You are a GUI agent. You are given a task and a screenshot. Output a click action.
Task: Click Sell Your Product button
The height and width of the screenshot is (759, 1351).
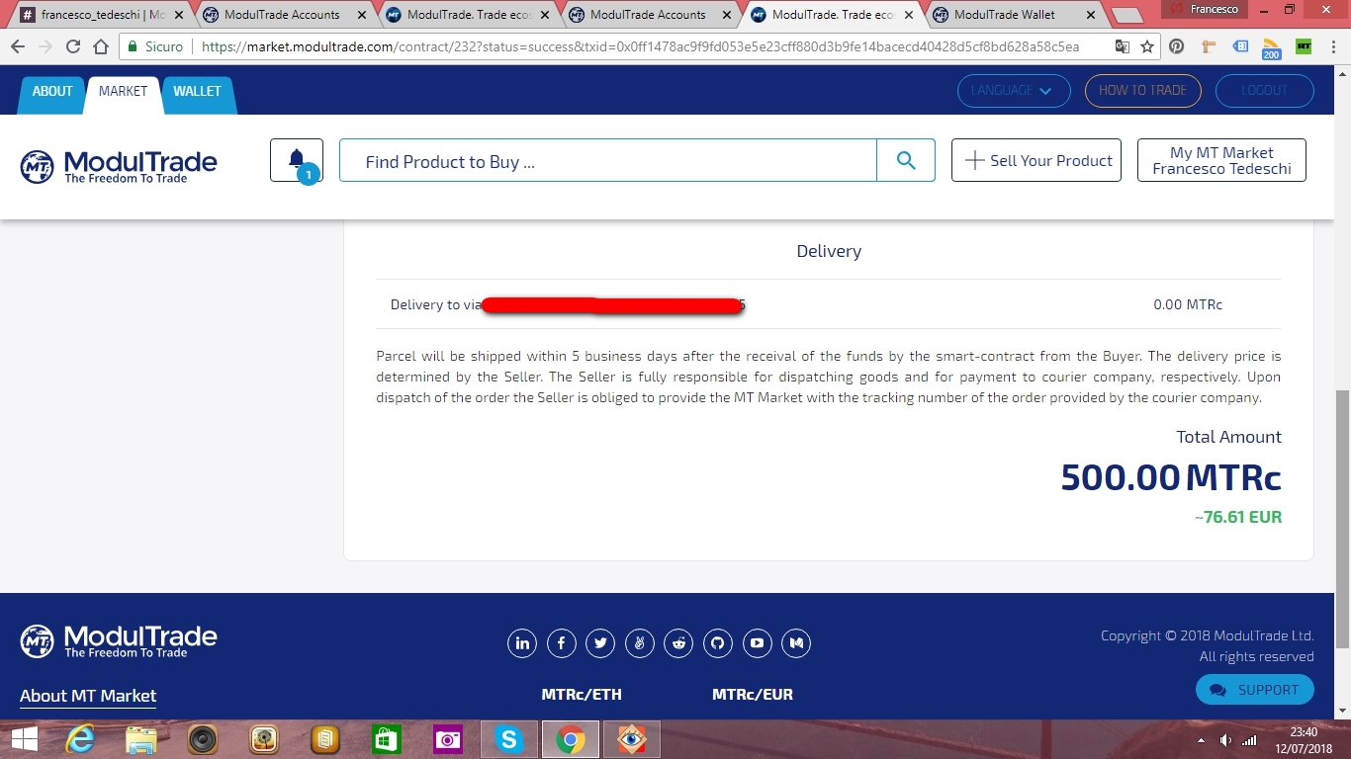pos(1036,160)
